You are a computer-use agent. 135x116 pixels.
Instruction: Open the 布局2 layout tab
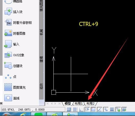[x=91, y=104]
